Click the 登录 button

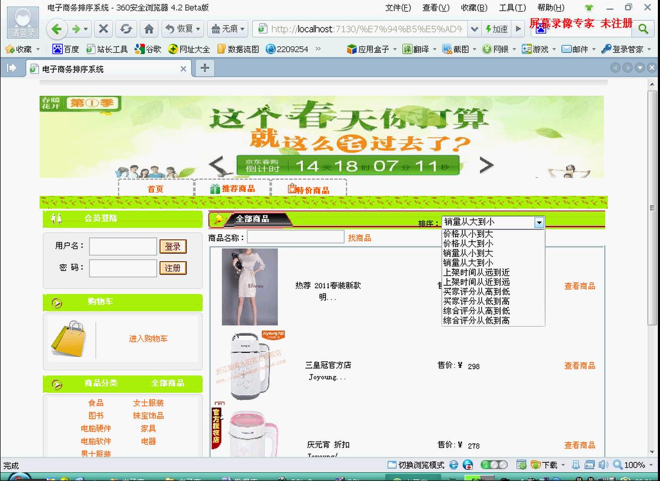(x=173, y=246)
